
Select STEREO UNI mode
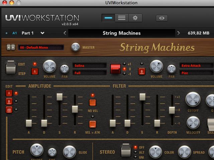135,157
